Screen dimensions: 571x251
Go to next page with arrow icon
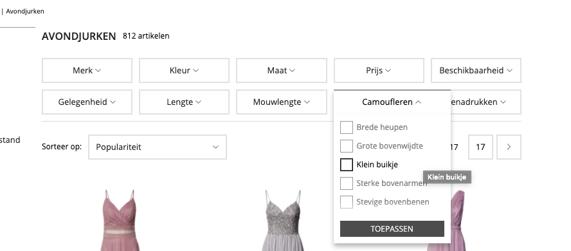tap(509, 147)
